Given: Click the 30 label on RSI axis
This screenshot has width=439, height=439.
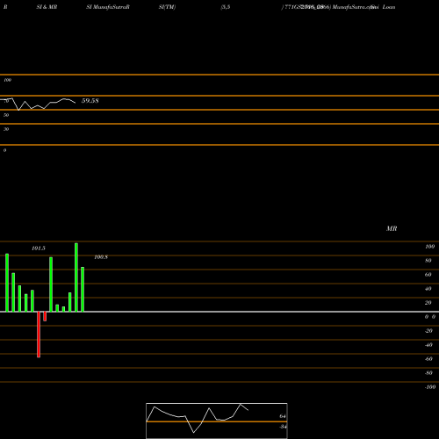Looking at the screenshot, I should coord(6,129).
